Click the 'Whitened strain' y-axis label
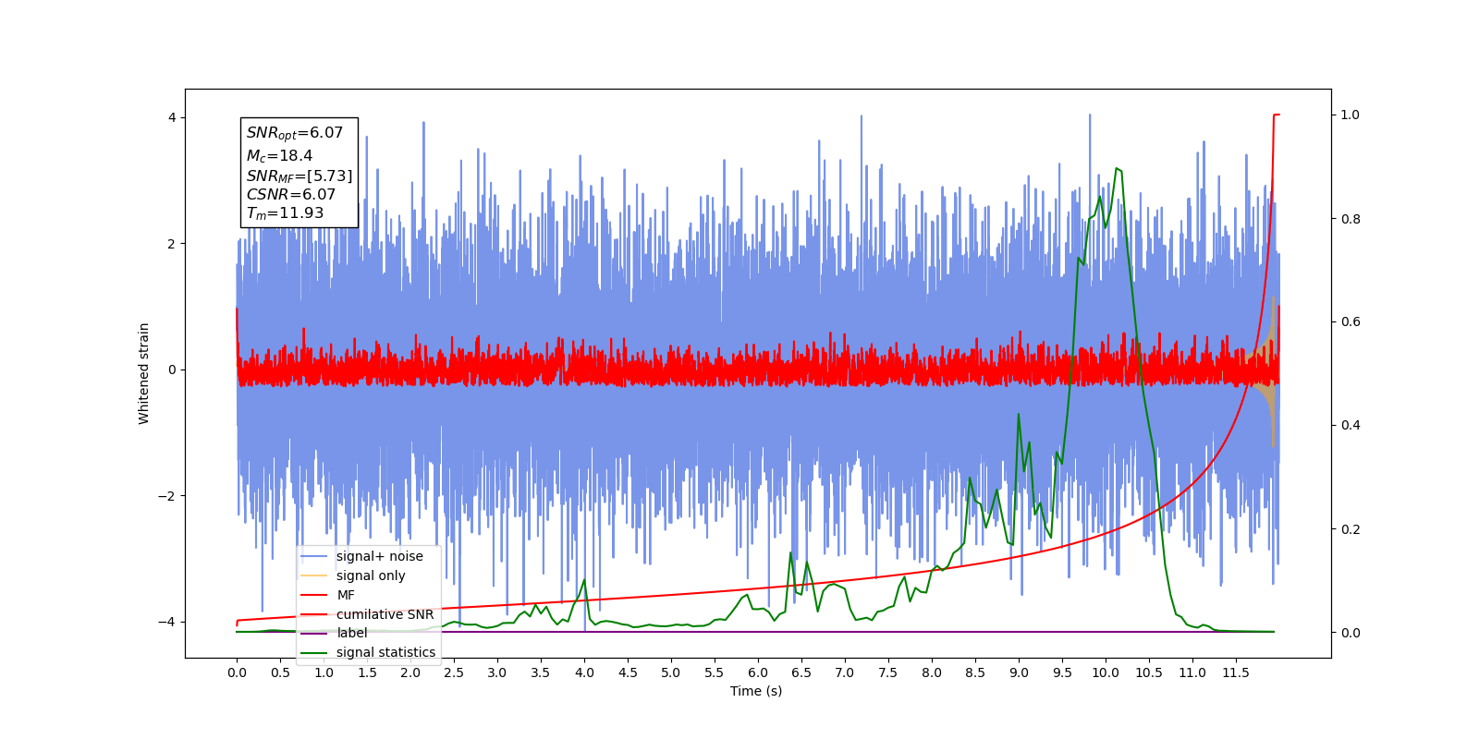Screen dimensions: 1479x739 tap(143, 373)
